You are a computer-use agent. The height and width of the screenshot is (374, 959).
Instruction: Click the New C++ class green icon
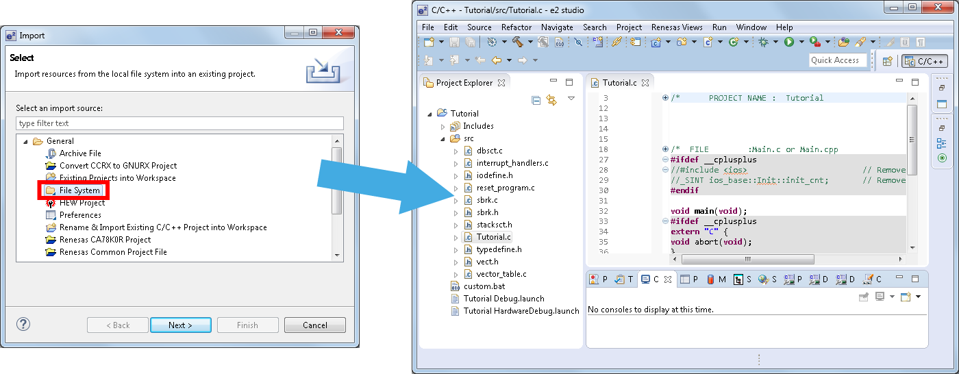point(733,42)
